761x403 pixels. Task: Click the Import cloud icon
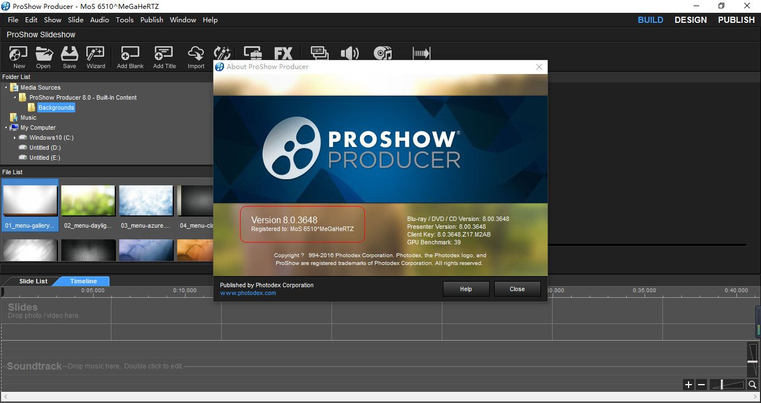tap(196, 57)
